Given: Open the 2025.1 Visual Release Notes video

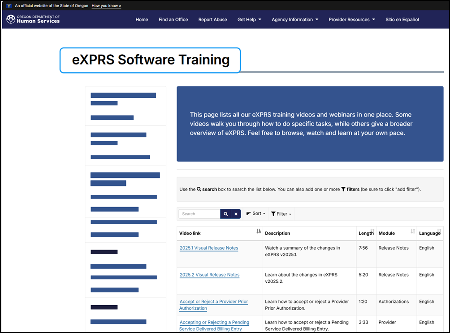Looking at the screenshot, I should [x=209, y=248].
